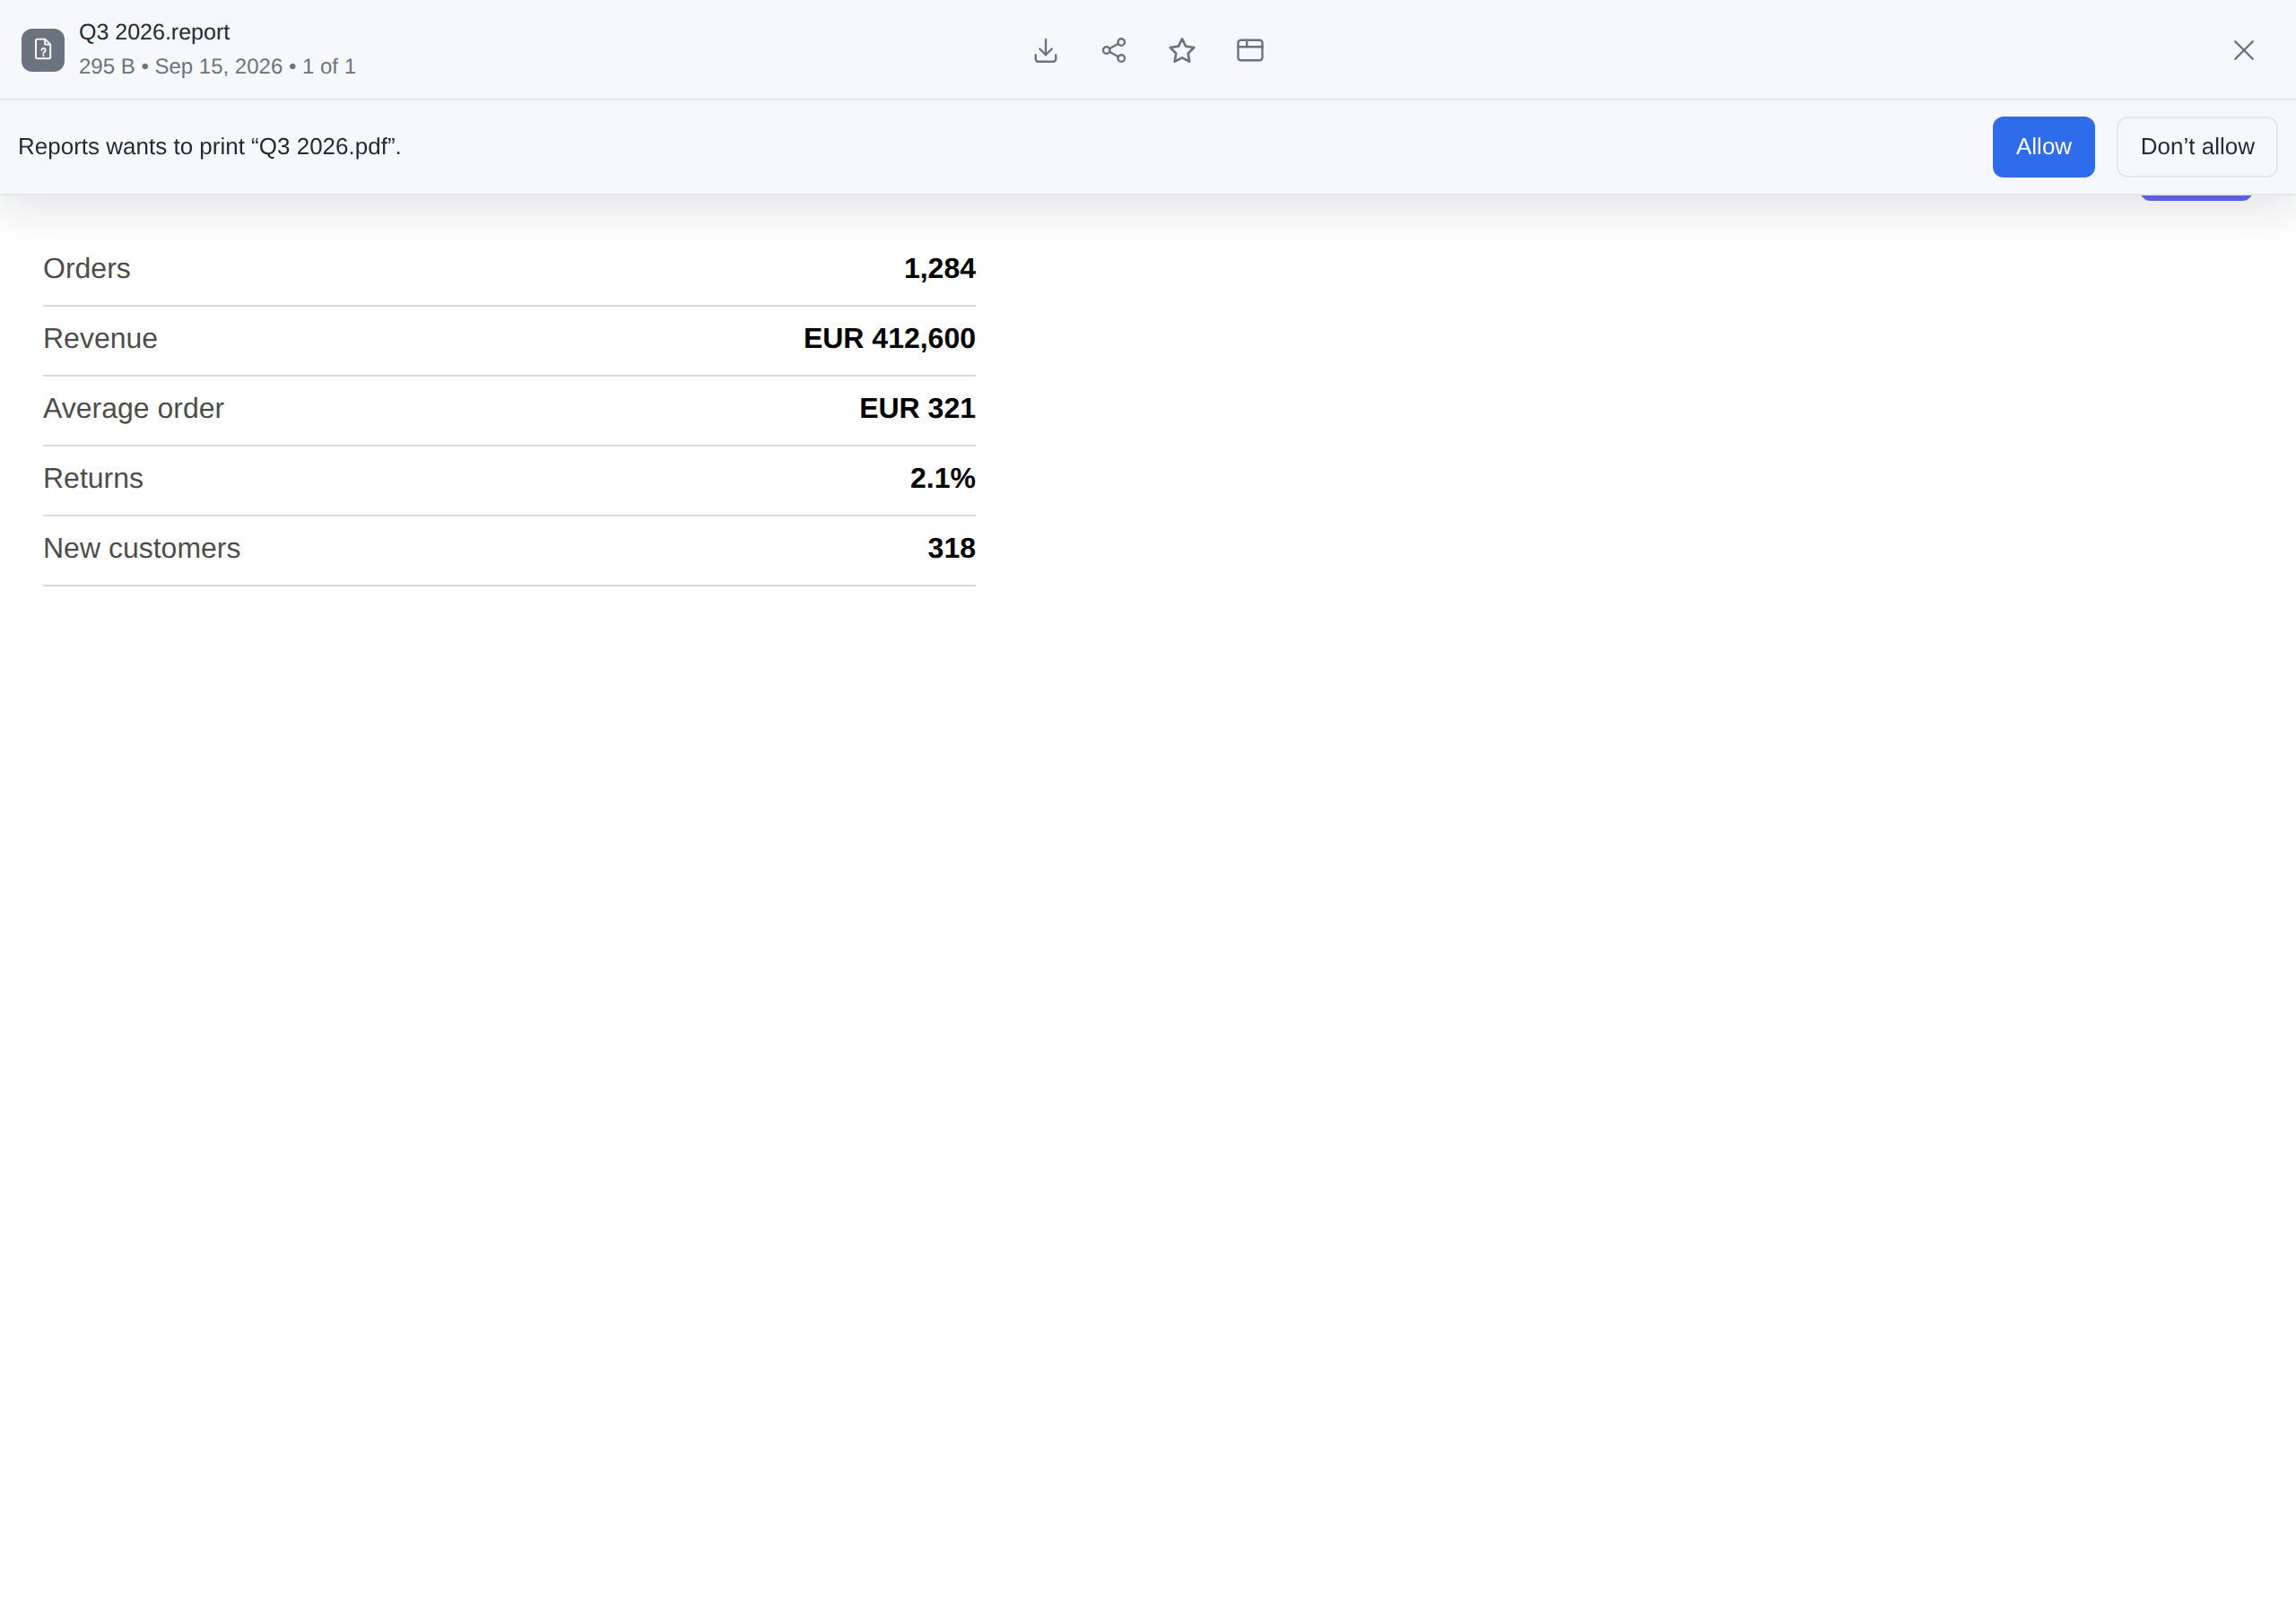The image size is (2296, 1614).
Task: Open the window view icon in the toolbar
Action: [x=1250, y=50]
